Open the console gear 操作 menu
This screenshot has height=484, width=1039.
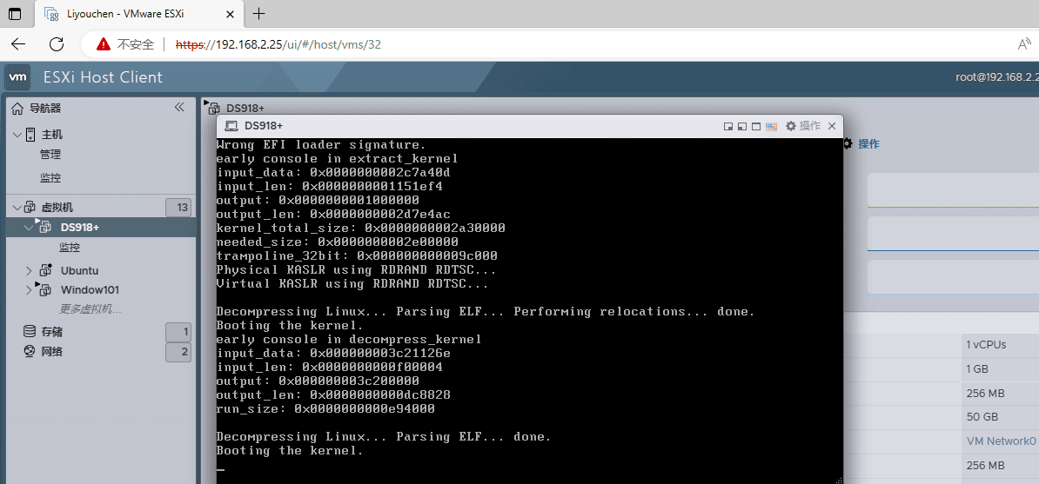[x=802, y=126]
